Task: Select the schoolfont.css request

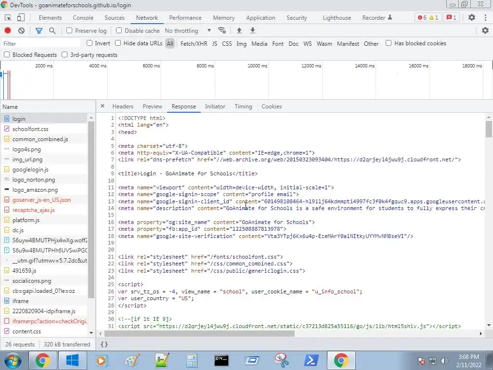Action: point(44,129)
